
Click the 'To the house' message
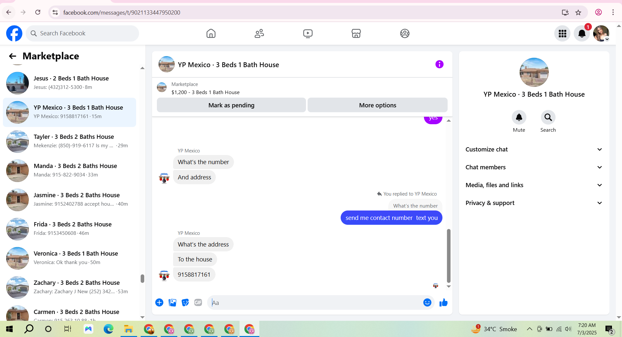(x=195, y=259)
